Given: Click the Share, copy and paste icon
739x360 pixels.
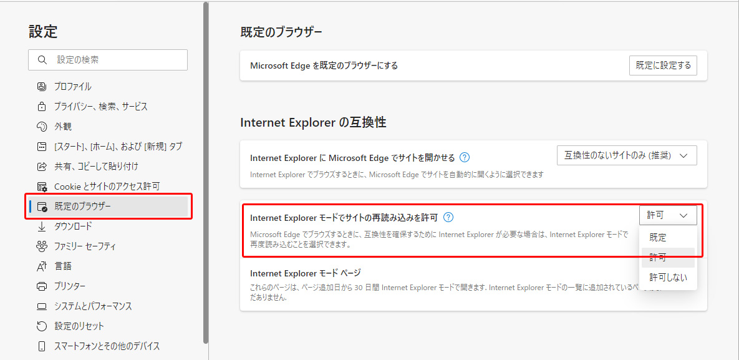Looking at the screenshot, I should click(x=42, y=167).
